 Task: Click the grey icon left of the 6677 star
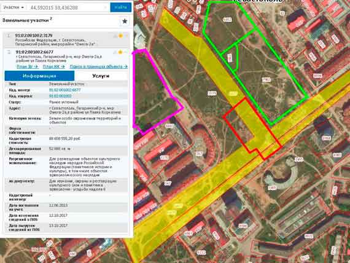[x=115, y=52]
